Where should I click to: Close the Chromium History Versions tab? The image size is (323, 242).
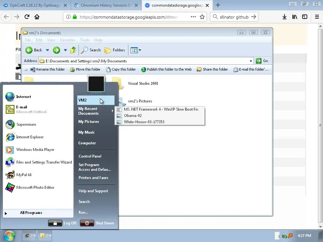click(136, 5)
